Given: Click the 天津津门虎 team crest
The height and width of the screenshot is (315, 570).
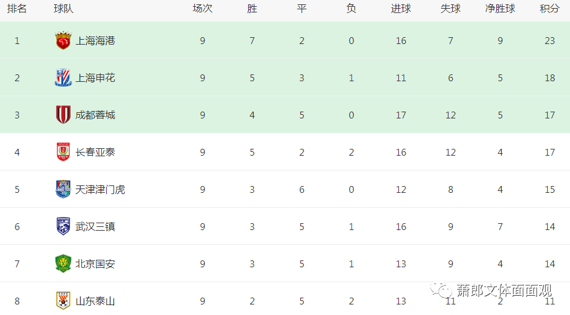Looking at the screenshot, I should (63, 189).
